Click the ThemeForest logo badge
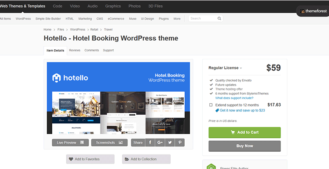The height and width of the screenshot is (169, 329). pyautogui.click(x=314, y=12)
